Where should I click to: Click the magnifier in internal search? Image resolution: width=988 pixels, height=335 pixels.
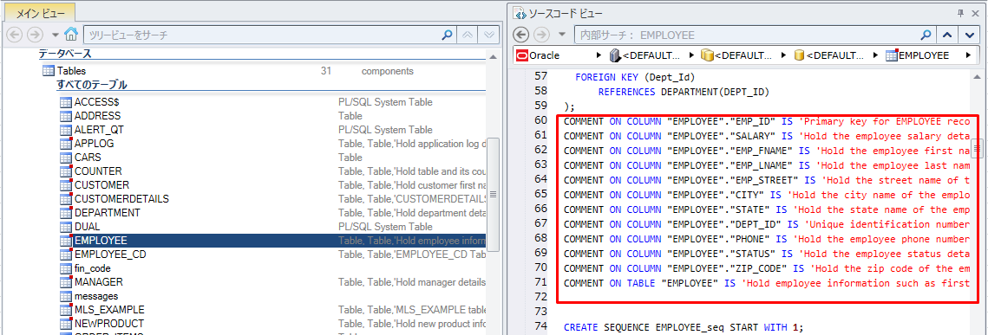click(926, 35)
